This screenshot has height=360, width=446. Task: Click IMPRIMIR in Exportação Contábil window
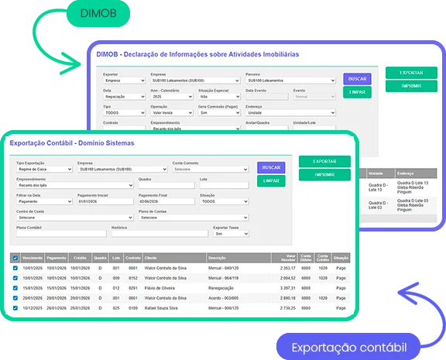[324, 175]
